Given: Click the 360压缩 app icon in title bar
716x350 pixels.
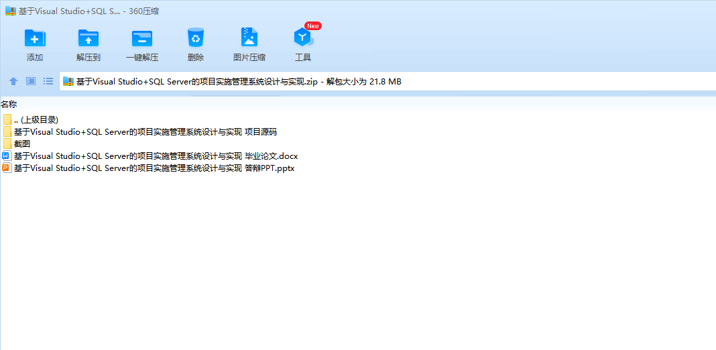Looking at the screenshot, I should pos(11,11).
